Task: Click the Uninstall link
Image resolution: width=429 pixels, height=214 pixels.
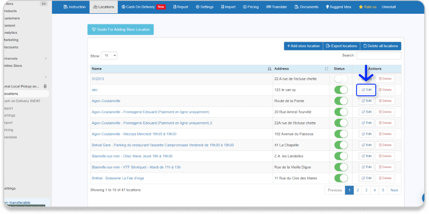Action: (x=389, y=7)
